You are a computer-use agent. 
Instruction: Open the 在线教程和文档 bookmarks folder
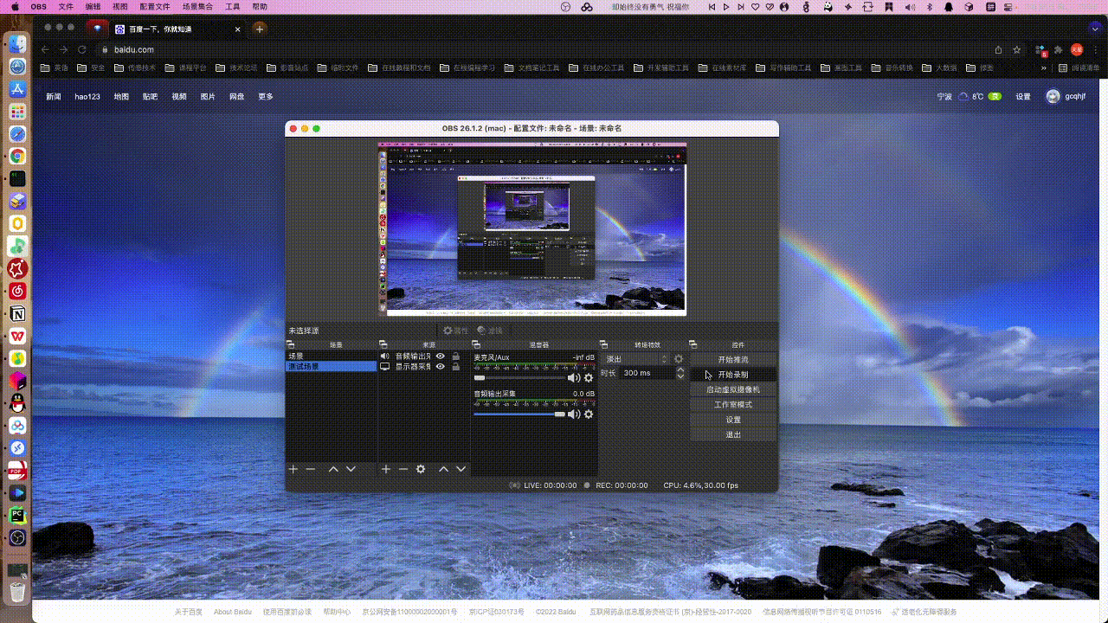tap(399, 67)
